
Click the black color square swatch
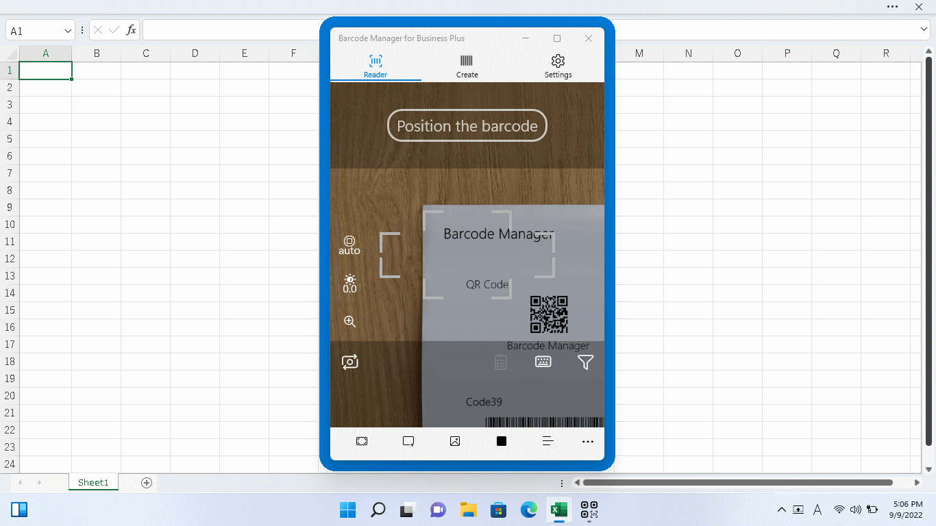tap(501, 441)
